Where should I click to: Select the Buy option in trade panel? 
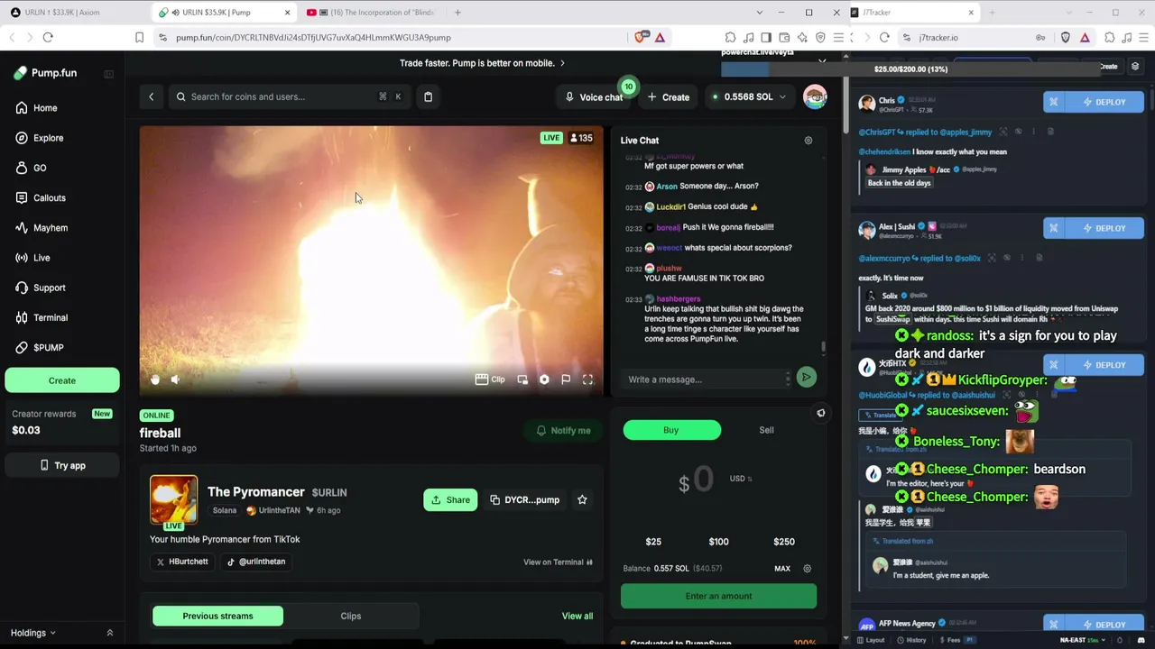point(671,430)
